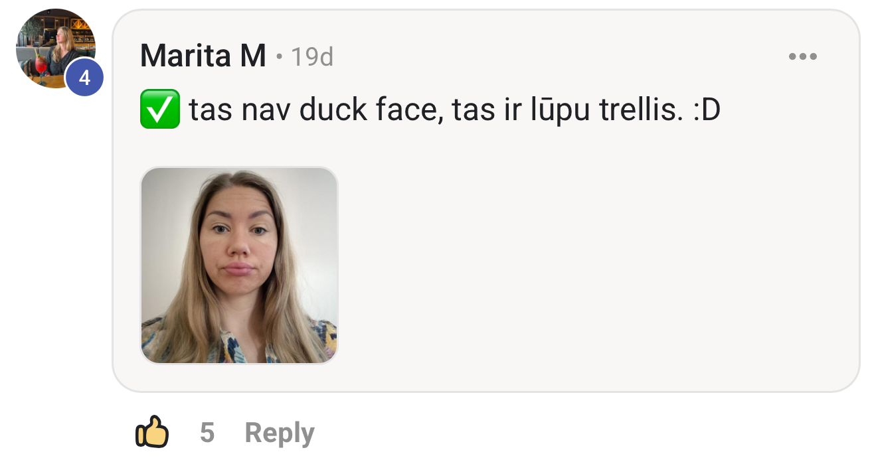Click the green checkmark emoji in comment

click(160, 109)
